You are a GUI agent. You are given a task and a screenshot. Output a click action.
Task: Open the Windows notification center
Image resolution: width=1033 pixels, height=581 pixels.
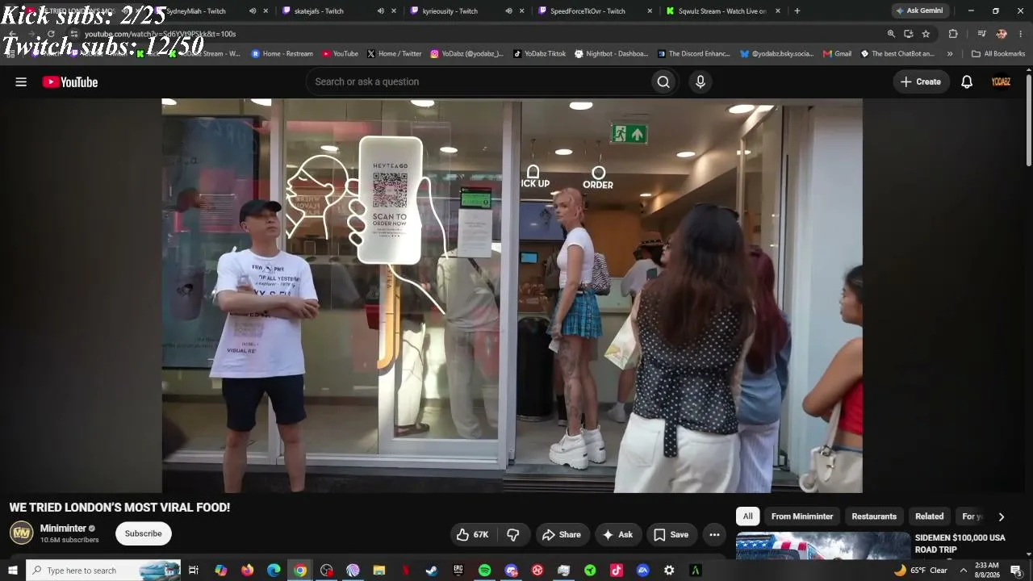(x=1016, y=571)
